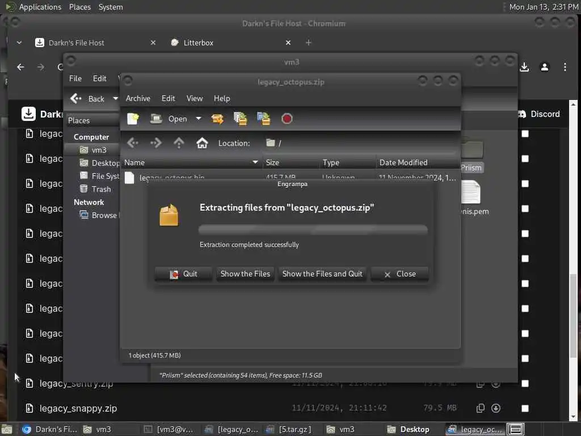The width and height of the screenshot is (581, 436).
Task: Open the View menu in Engrampa
Action: click(x=195, y=98)
